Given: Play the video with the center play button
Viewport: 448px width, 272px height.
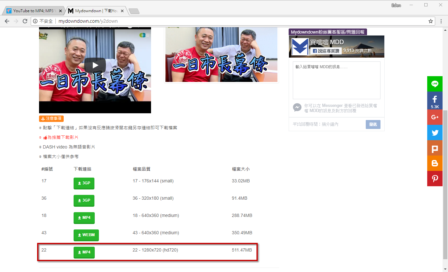Looking at the screenshot, I should pos(95,65).
